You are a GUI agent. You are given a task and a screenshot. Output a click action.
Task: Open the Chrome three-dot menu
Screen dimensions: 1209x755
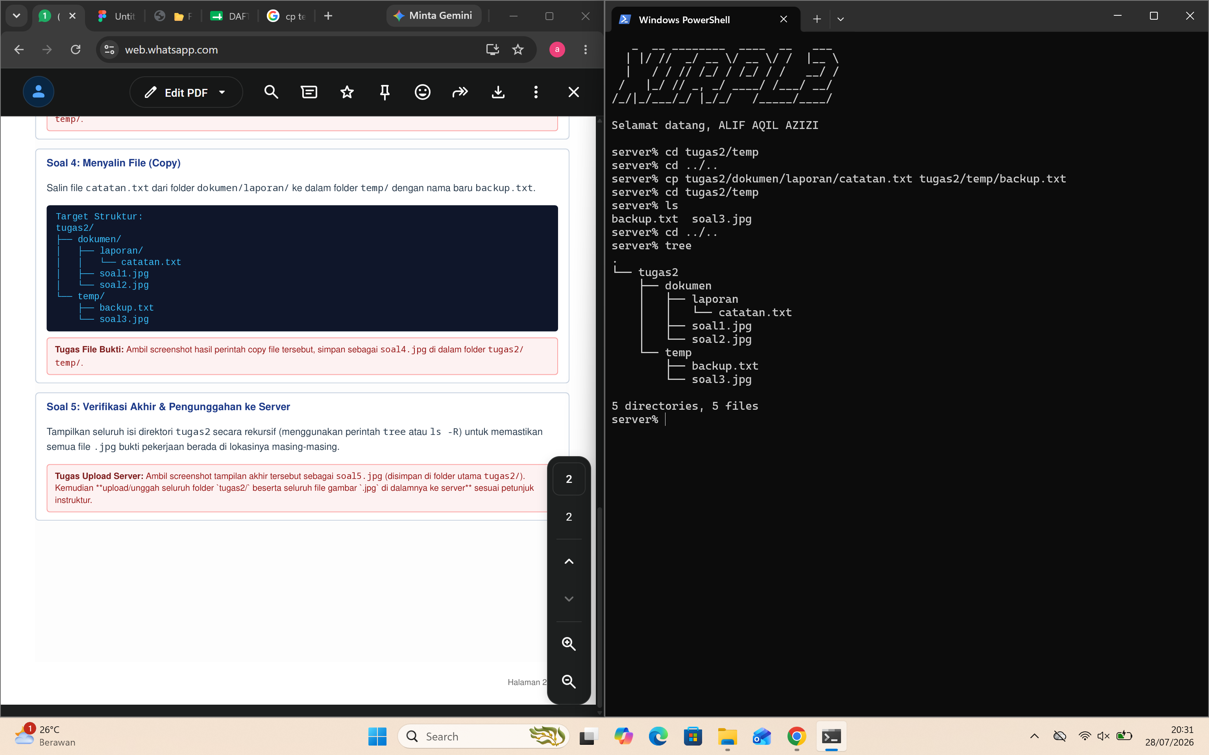pyautogui.click(x=586, y=50)
